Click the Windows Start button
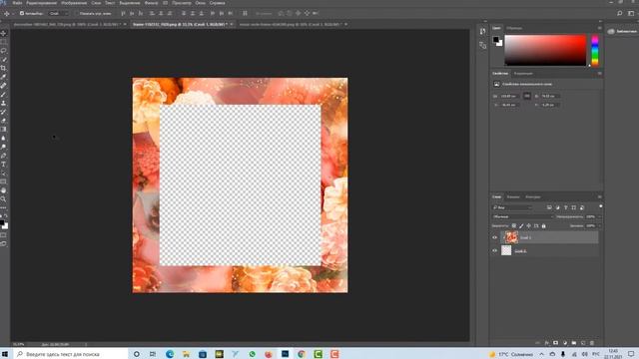Viewport: 639px width, 359px height. click(x=5, y=354)
